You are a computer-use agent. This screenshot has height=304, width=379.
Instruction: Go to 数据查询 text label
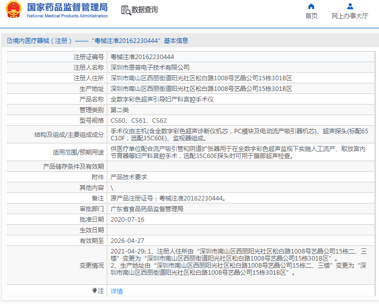point(145,10)
